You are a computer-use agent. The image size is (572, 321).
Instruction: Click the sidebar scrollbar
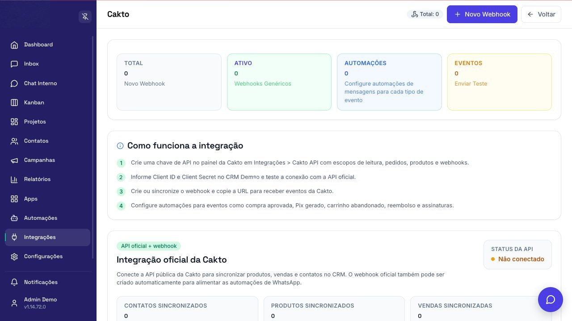tap(93, 147)
